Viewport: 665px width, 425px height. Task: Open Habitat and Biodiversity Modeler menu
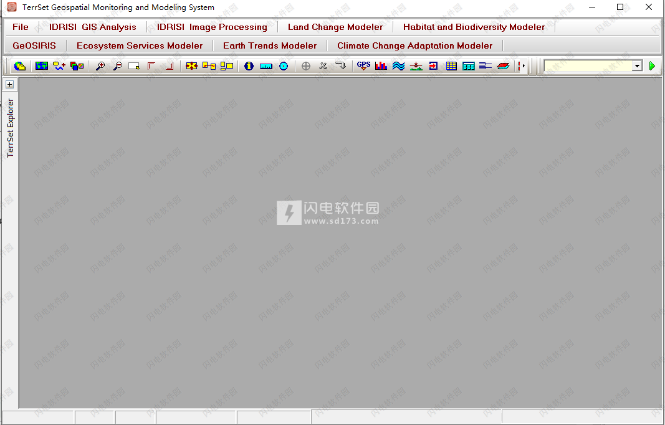click(474, 27)
